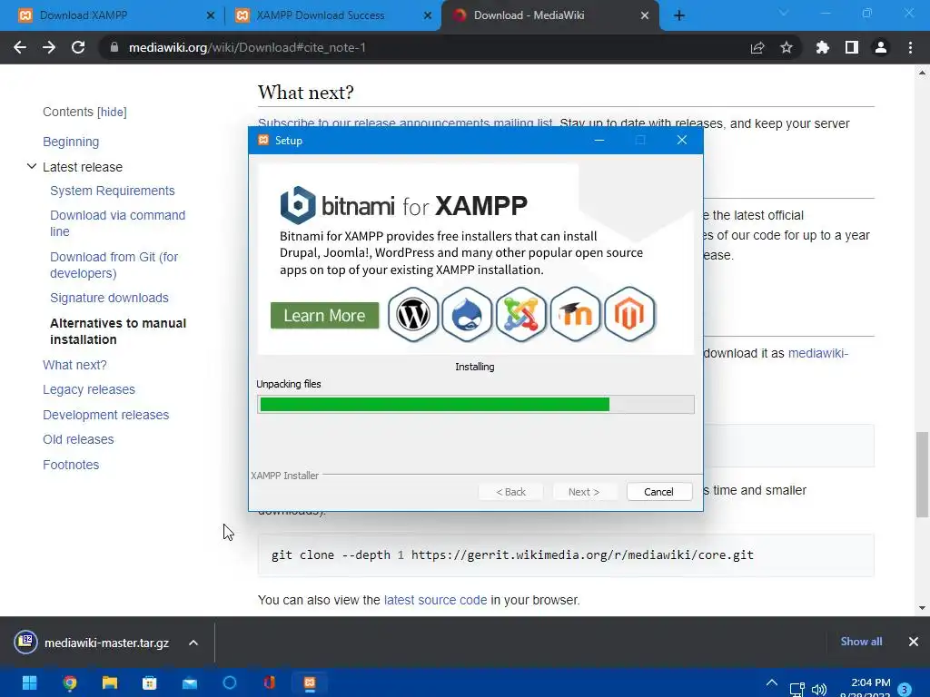Open Chrome three-dot menu
Image resolution: width=930 pixels, height=697 pixels.
[910, 47]
